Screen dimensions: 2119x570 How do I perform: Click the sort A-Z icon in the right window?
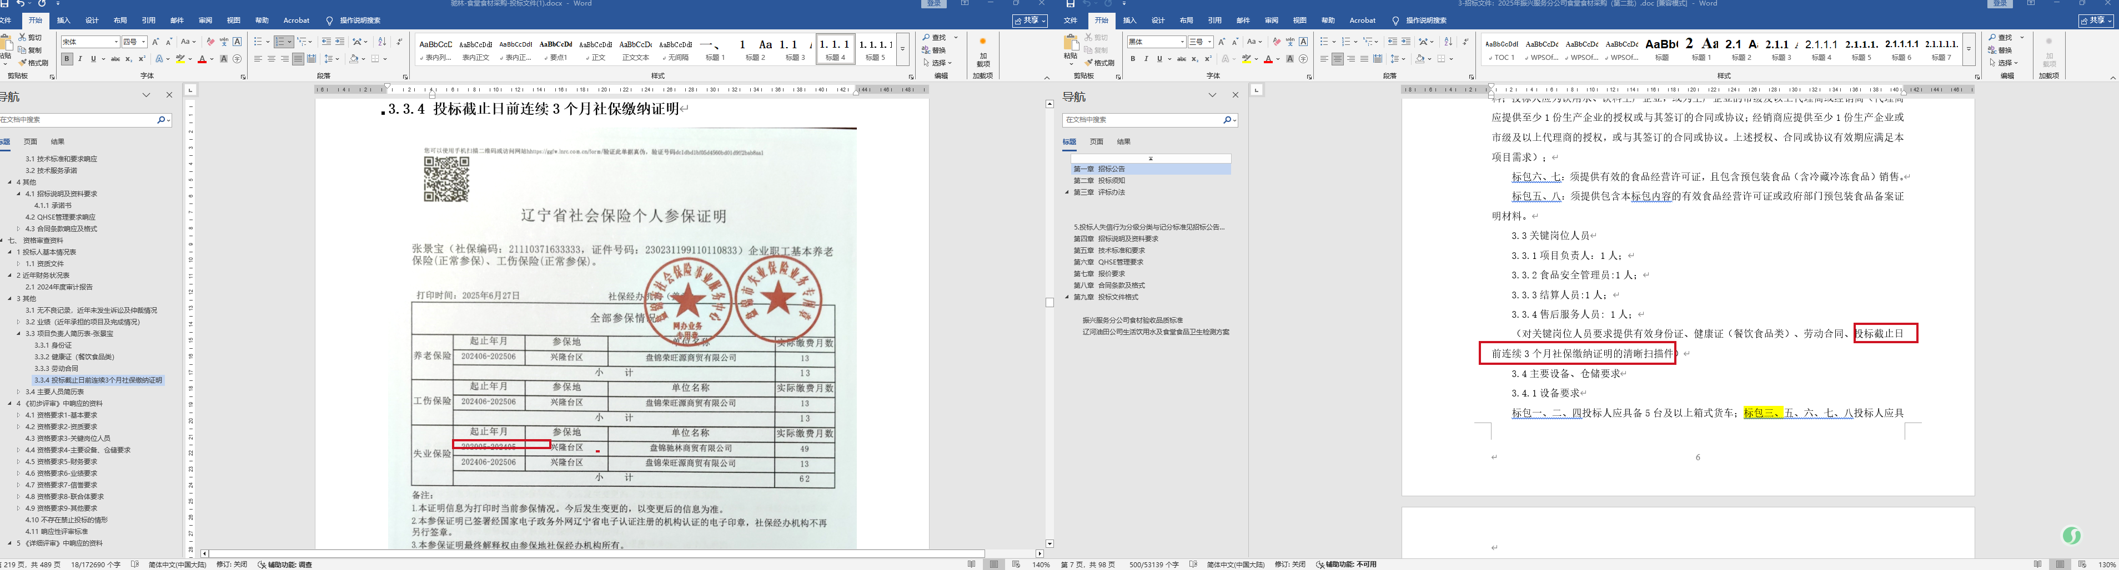coord(1448,42)
